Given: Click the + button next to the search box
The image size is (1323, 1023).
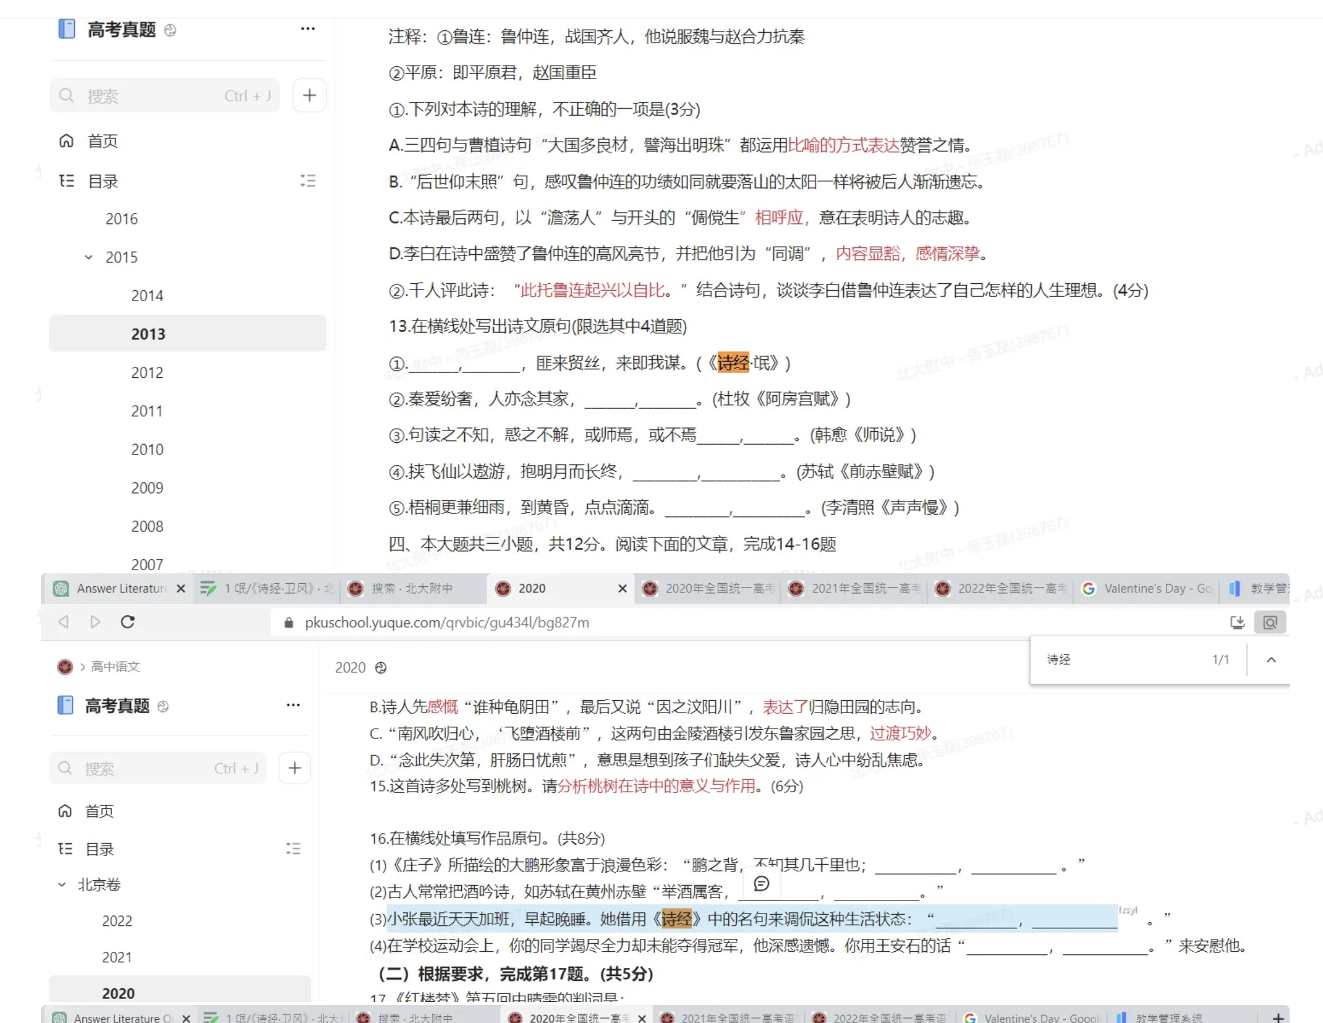Looking at the screenshot, I should click(x=310, y=95).
